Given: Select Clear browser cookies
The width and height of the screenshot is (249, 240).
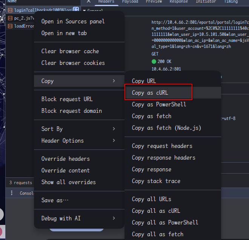Looking at the screenshot, I should (x=79, y=63).
